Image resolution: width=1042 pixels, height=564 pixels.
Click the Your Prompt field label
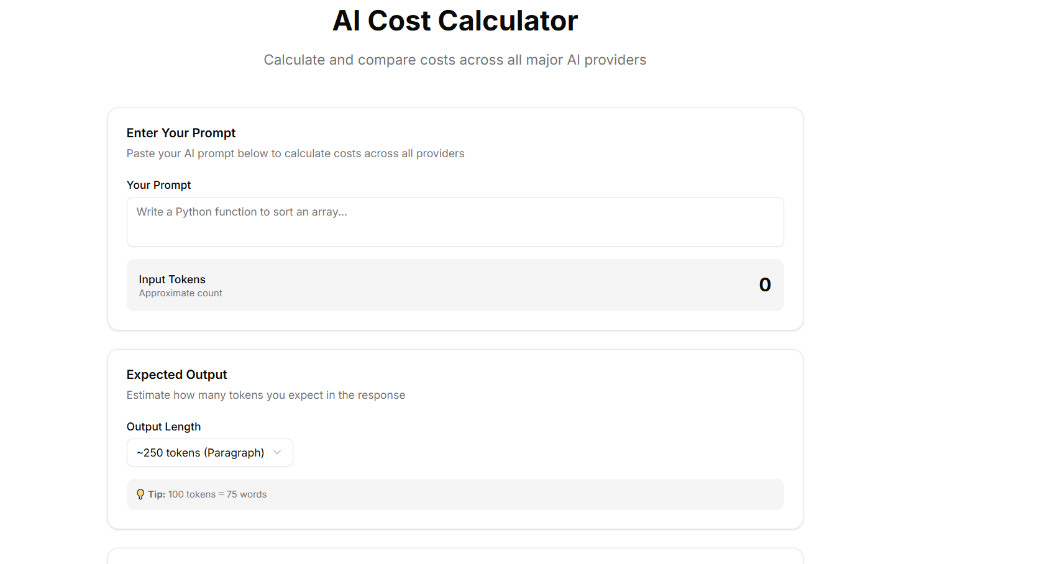coord(158,184)
